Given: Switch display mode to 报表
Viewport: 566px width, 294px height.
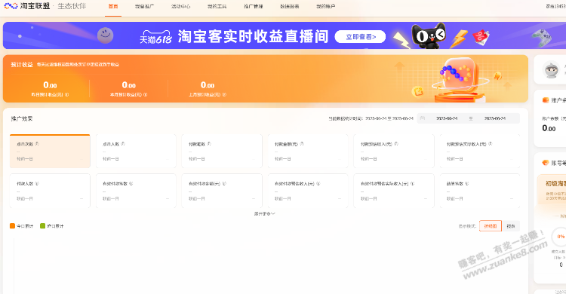Looking at the screenshot, I should tap(511, 226).
